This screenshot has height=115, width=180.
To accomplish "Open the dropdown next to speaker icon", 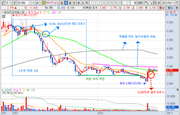I will tap(41, 3).
